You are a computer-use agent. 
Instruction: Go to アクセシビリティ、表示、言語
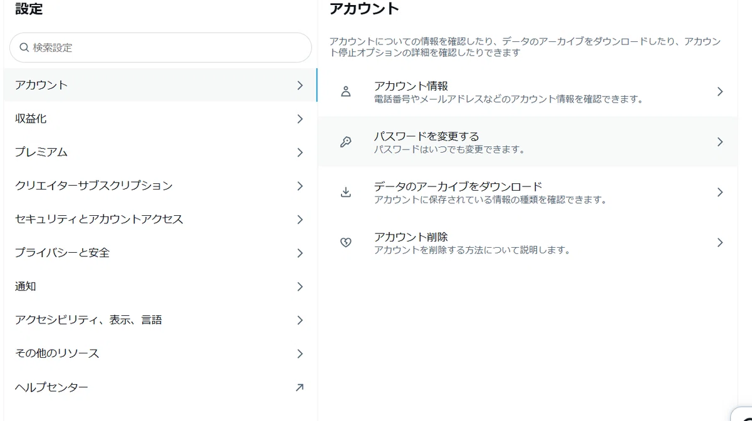(x=160, y=320)
